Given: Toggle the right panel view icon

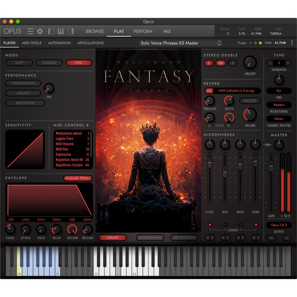Looking at the screenshot, I should (71, 31).
